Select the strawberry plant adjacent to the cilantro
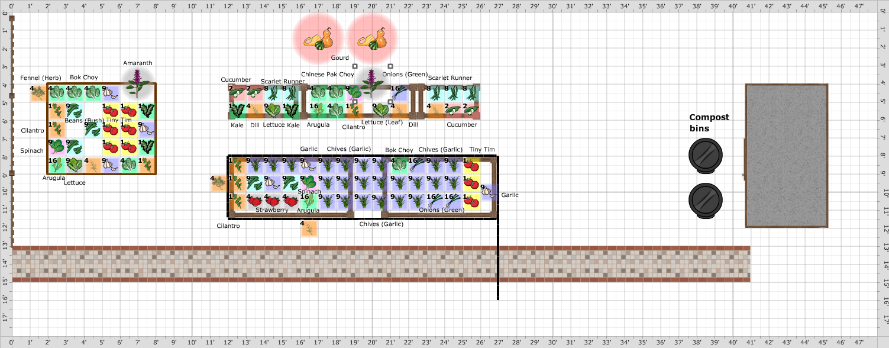The height and width of the screenshot is (348, 889). point(255,201)
